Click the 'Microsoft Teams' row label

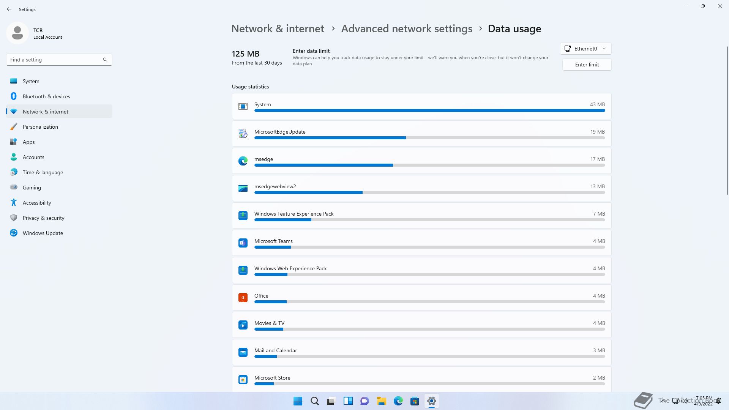tap(273, 241)
